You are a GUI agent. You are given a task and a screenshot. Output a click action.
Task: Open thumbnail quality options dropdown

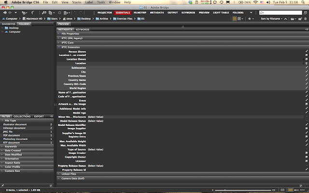[240, 19]
